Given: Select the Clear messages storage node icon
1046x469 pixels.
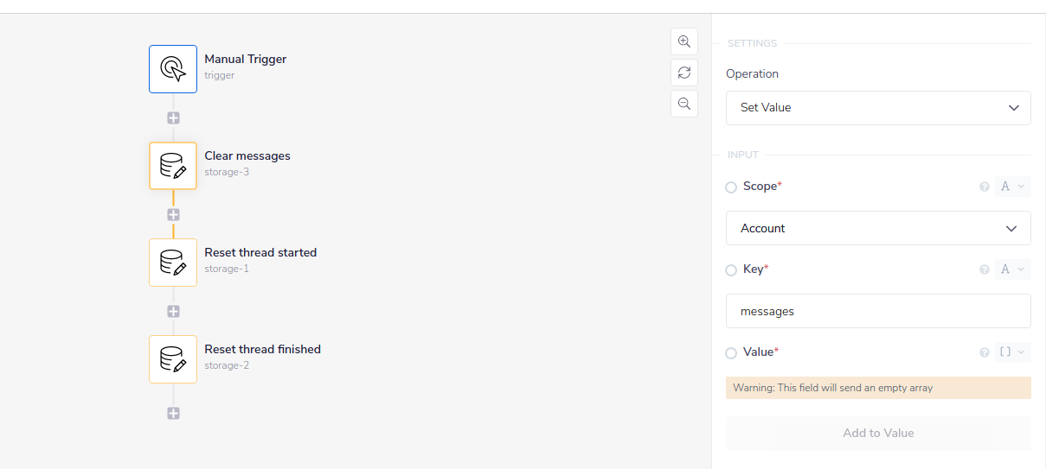Looking at the screenshot, I should (173, 166).
